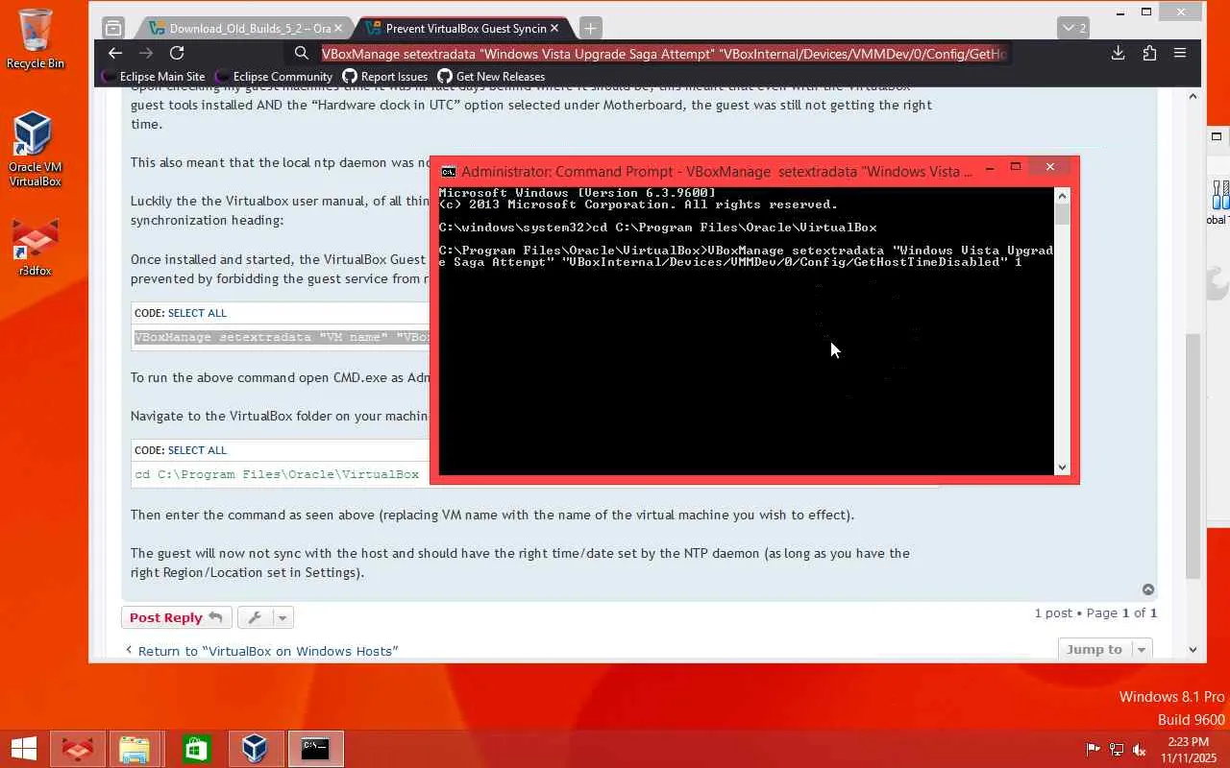
Task: Click the scroll-to-top arrow on the post
Action: pos(1147,589)
